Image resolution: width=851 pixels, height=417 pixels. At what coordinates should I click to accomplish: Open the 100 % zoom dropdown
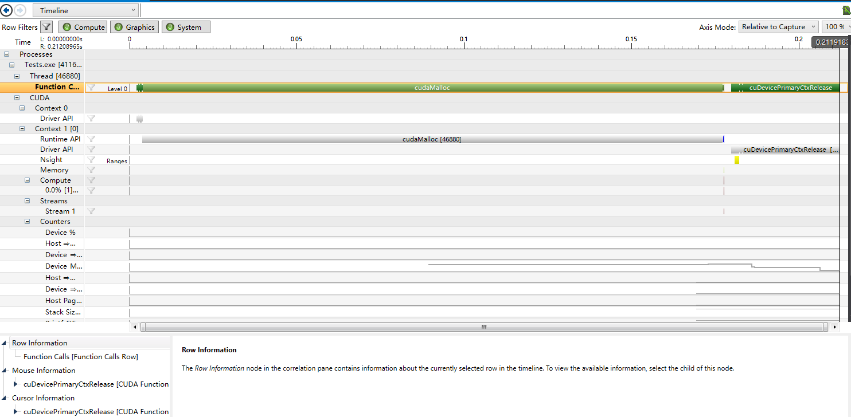(836, 27)
